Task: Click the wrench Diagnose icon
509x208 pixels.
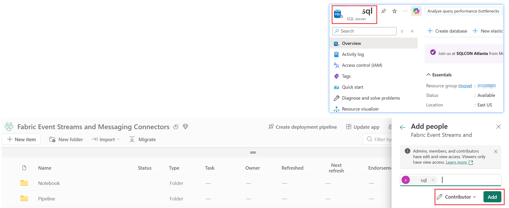Action: click(x=336, y=98)
